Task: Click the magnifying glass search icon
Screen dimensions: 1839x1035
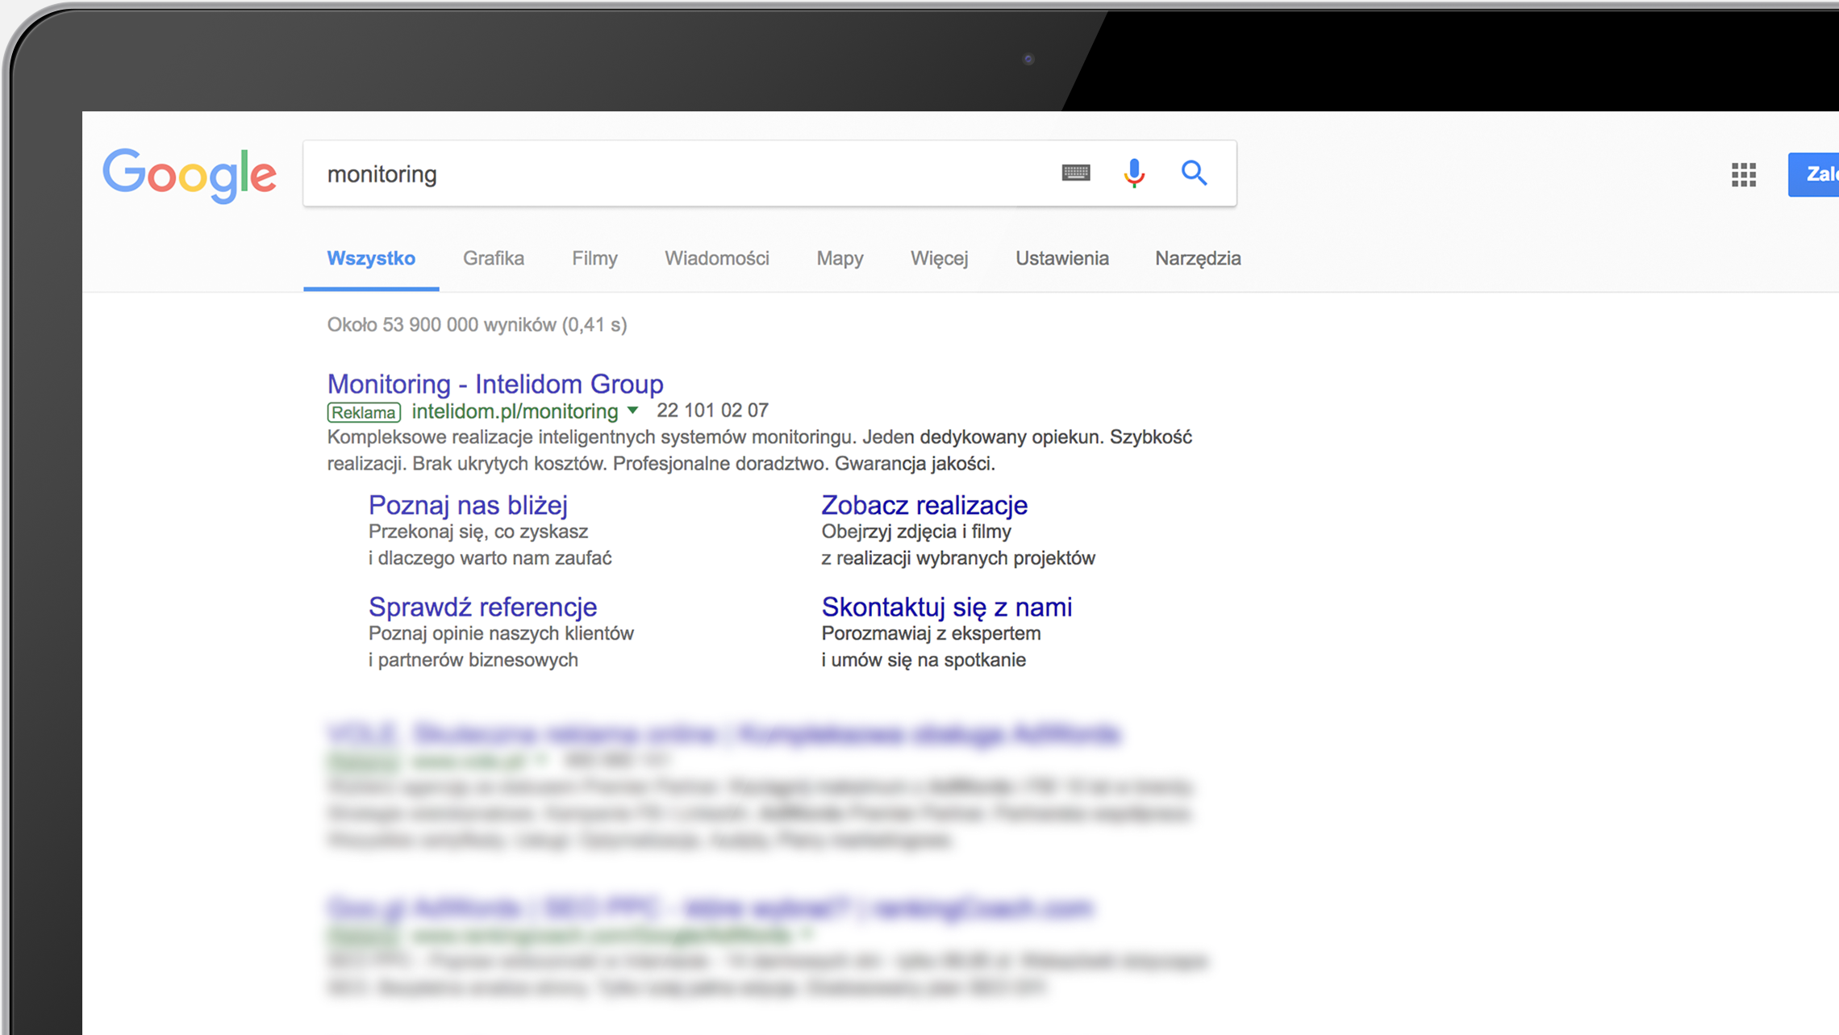Action: pyautogui.click(x=1194, y=173)
